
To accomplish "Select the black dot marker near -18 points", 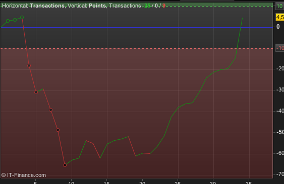I will pos(29,65).
